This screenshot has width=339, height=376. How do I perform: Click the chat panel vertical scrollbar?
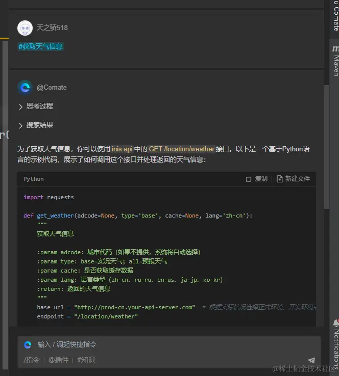click(327, 147)
